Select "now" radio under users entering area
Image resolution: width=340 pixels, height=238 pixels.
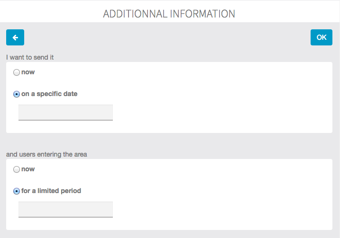click(x=17, y=169)
